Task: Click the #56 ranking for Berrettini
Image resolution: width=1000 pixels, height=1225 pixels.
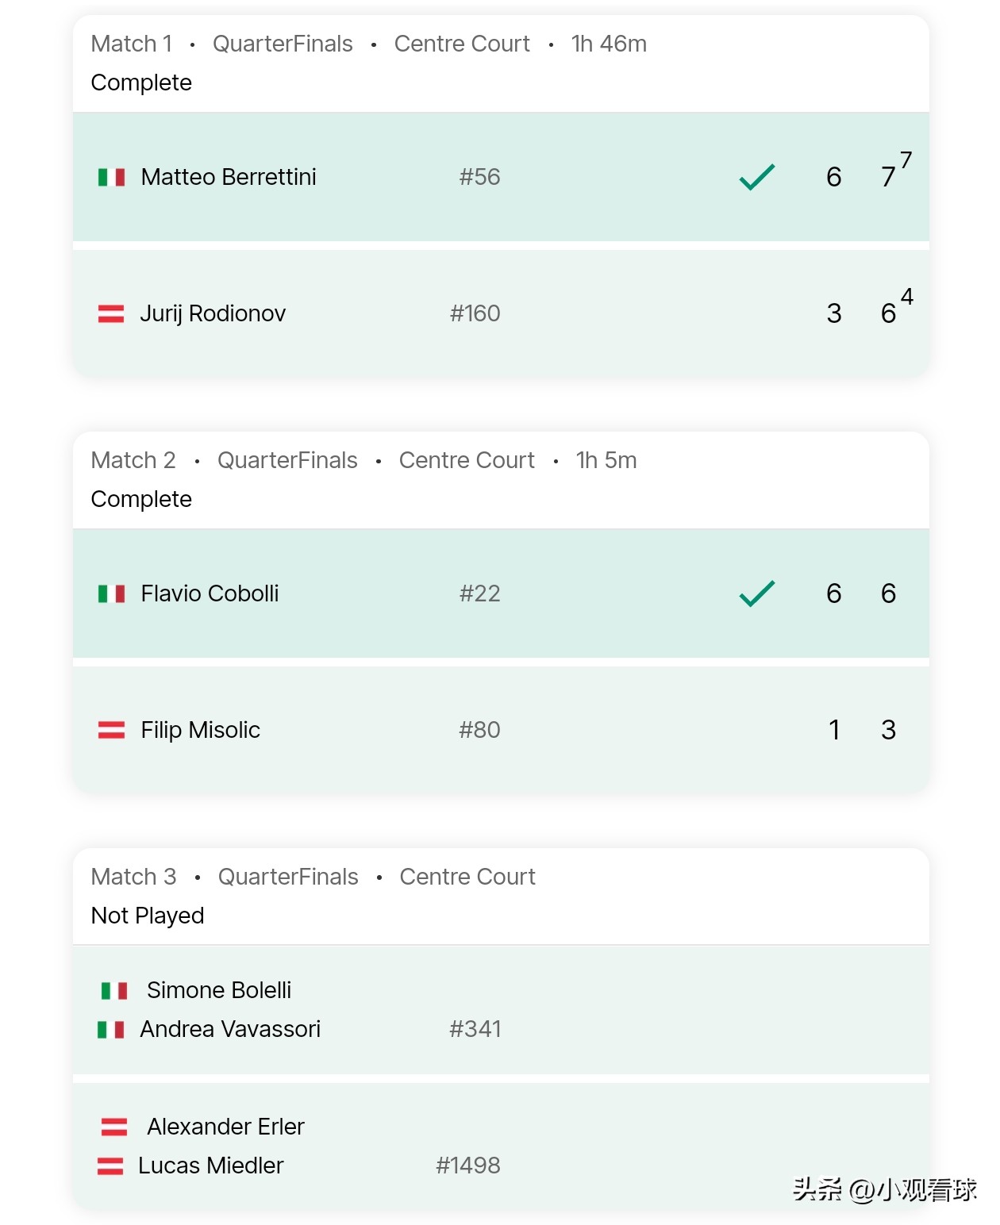Action: pos(479,177)
